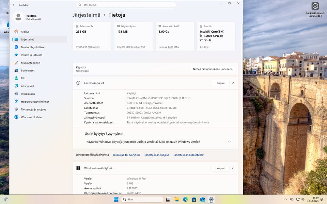Image resolution: width=327 pixels, height=204 pixels.
Task: Collapse the Laitemääritykset section
Action: (x=233, y=83)
